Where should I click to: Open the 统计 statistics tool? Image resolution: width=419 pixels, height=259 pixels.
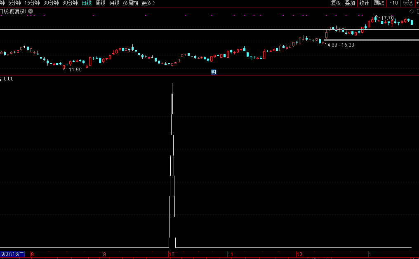pos(364,3)
